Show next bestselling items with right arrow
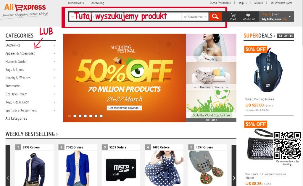 [234, 165]
